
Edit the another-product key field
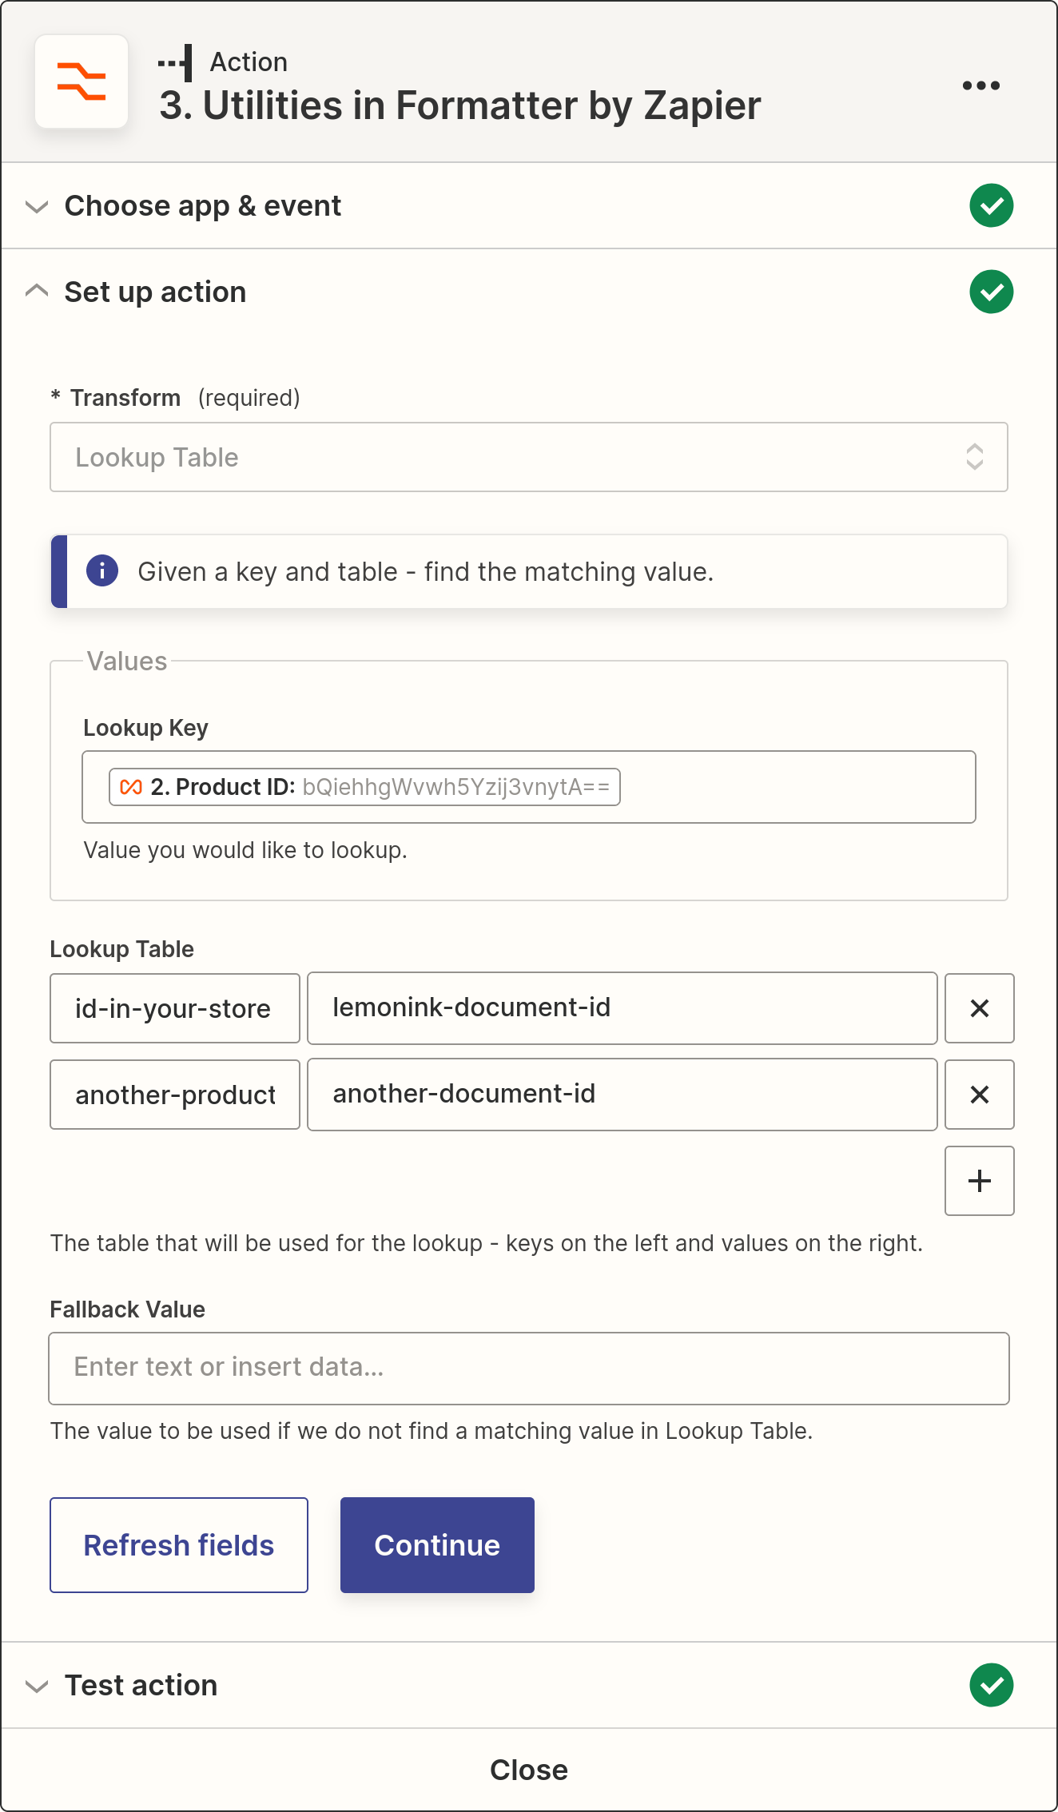point(175,1095)
